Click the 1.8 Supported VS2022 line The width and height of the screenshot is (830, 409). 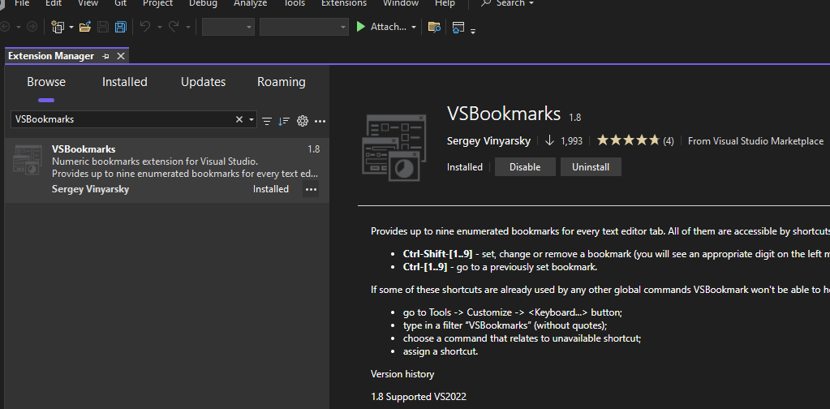point(418,396)
